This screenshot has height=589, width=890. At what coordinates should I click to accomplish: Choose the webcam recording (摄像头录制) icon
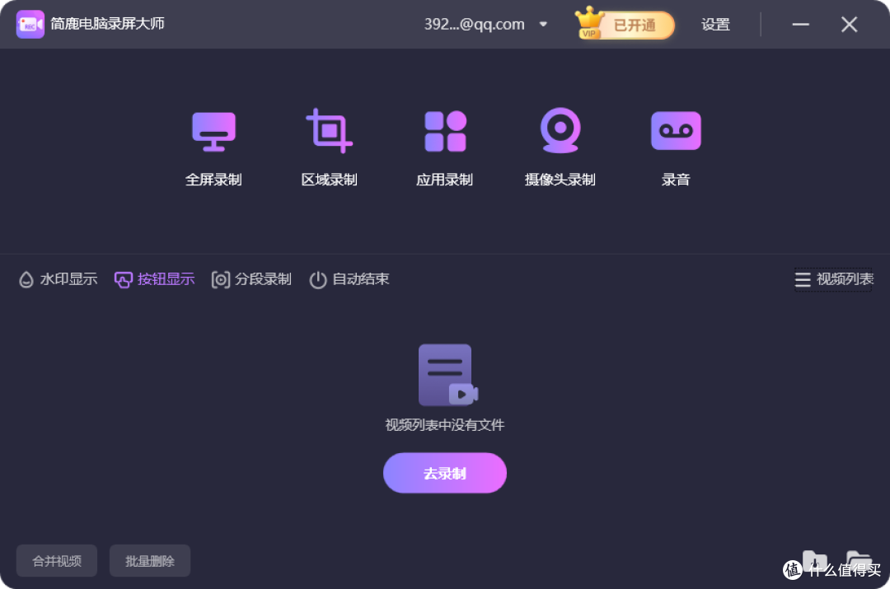pyautogui.click(x=560, y=130)
